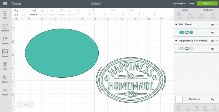Open the Projects notebook icon

click(5, 39)
